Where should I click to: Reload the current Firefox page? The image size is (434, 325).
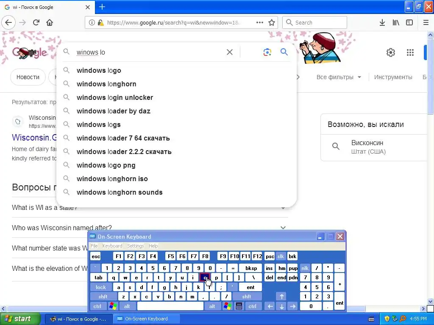click(36, 22)
